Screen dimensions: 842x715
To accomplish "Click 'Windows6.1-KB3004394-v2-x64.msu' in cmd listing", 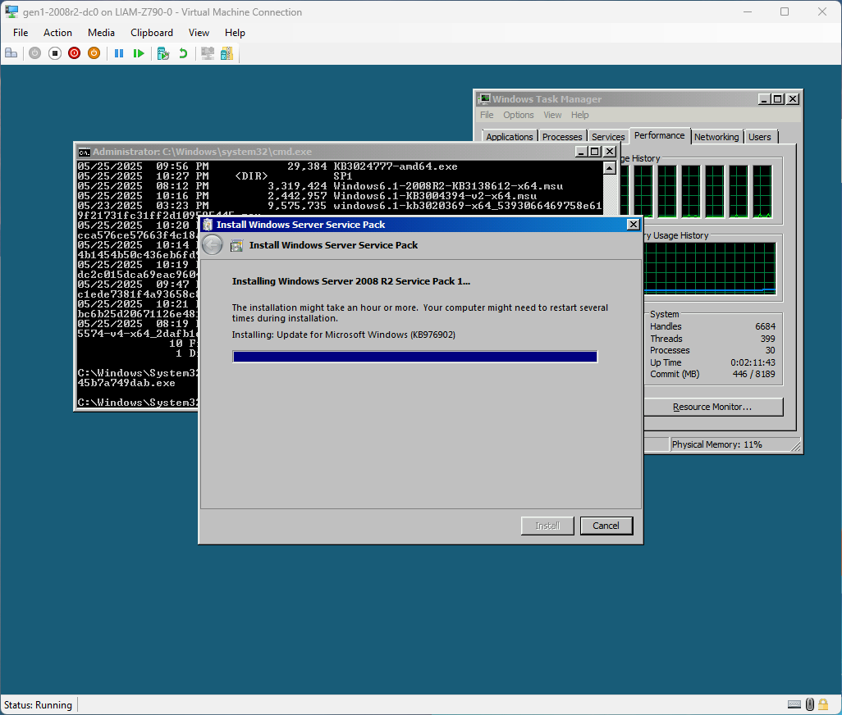I will tap(435, 196).
